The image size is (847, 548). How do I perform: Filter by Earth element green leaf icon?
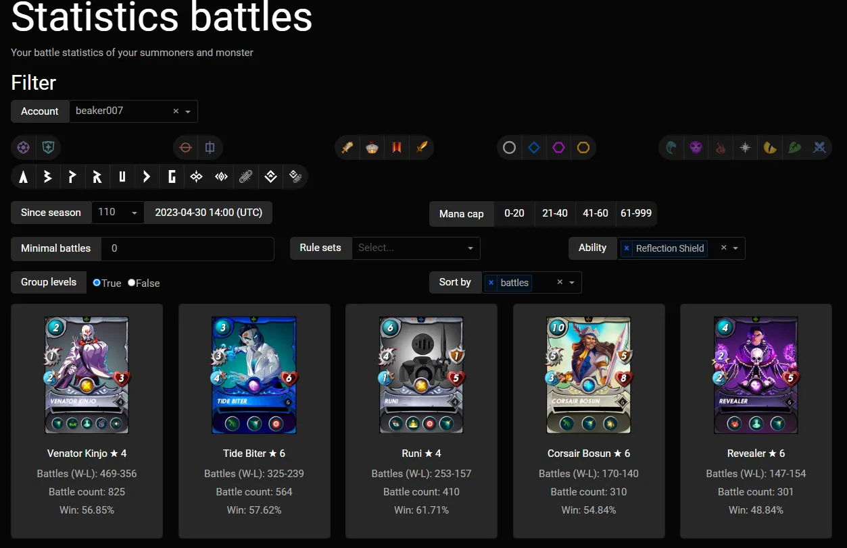tap(795, 147)
